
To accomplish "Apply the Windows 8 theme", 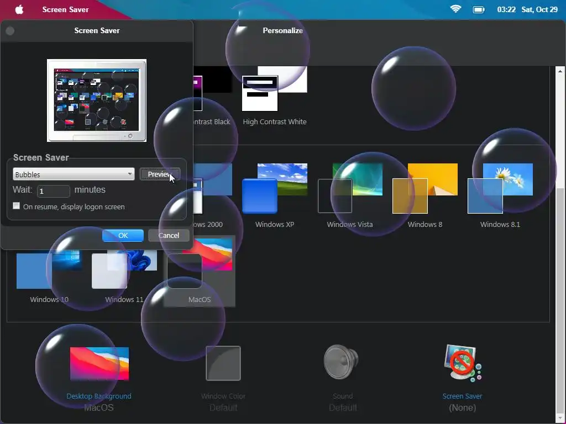I will [x=425, y=196].
